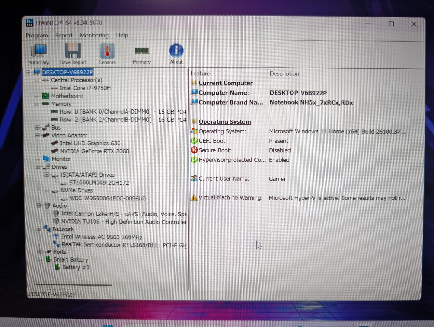Collapse the DESKTOP-V6B922P root node
Viewport: 434px width, 327px height.
[x=28, y=72]
